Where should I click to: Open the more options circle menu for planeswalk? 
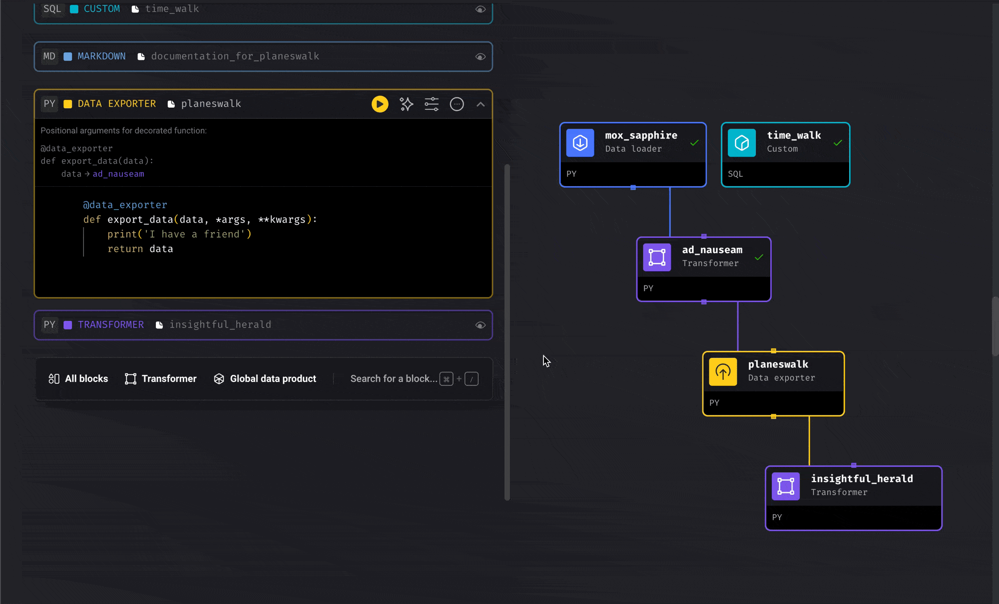[x=457, y=104]
